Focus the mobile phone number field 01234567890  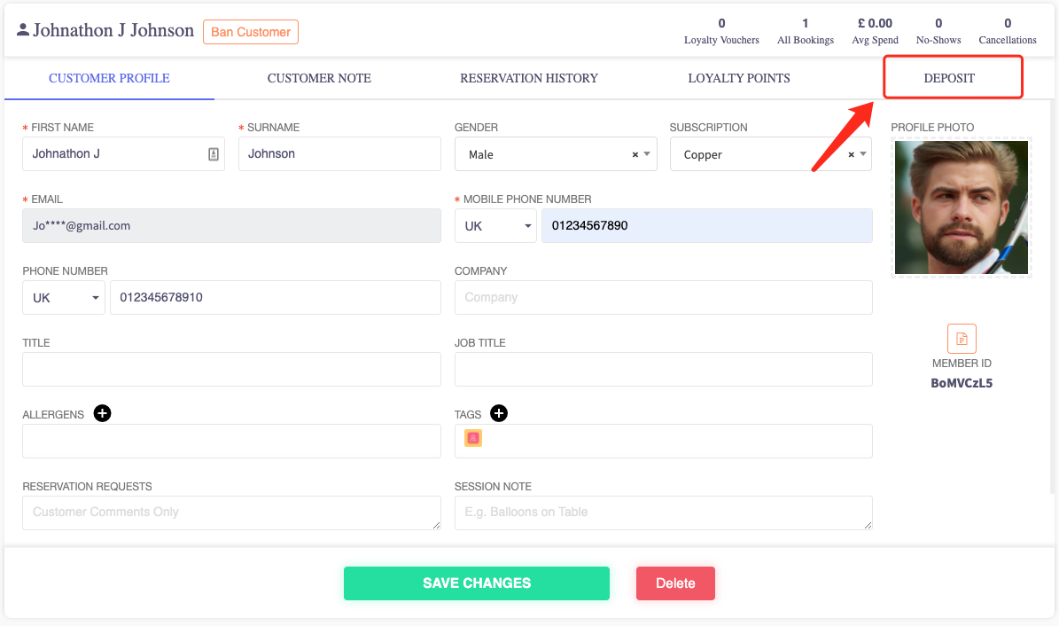[x=706, y=226]
